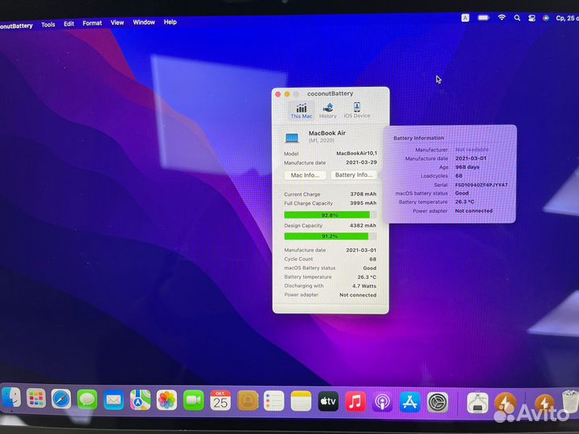Click the Design Capacity value 4382 mAh
Viewport: 579px width, 434px height.
tap(363, 225)
